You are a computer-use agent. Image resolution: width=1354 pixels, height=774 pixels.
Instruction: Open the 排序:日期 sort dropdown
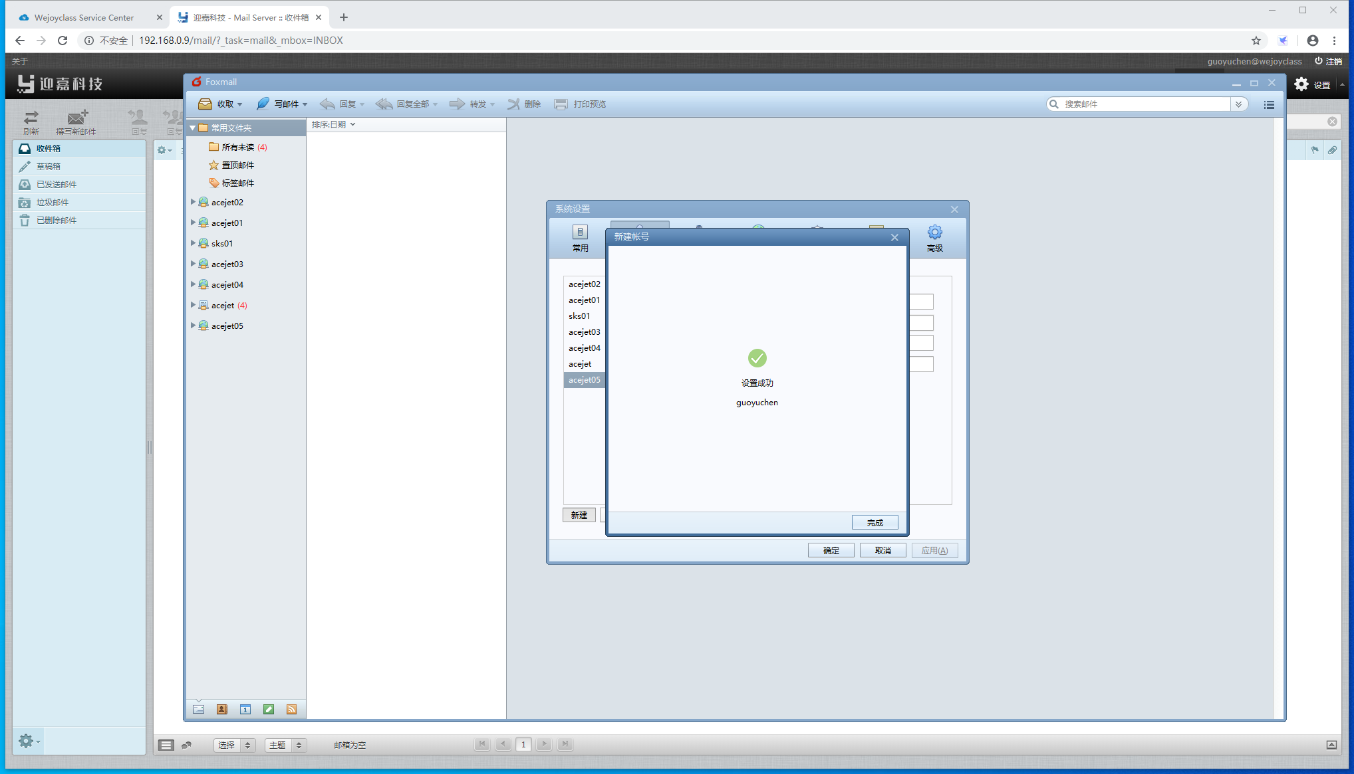333,125
